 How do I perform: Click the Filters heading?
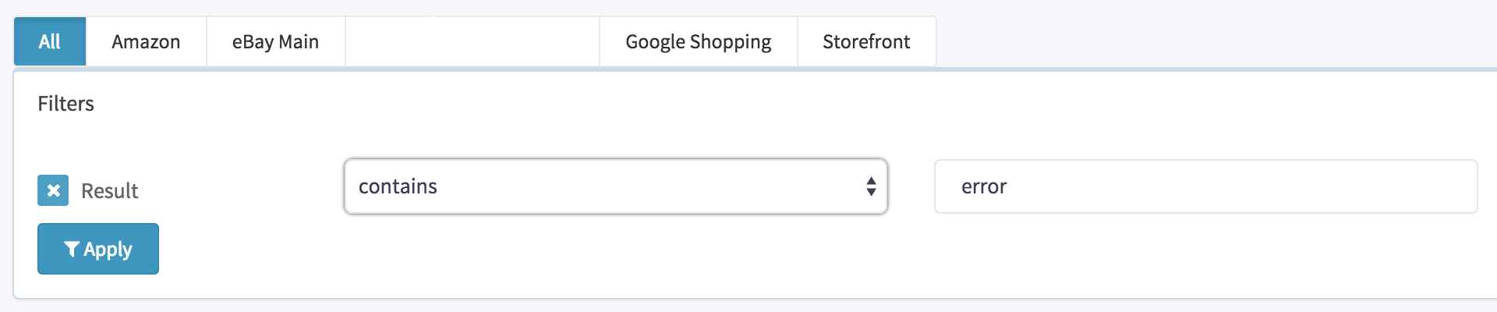point(65,104)
